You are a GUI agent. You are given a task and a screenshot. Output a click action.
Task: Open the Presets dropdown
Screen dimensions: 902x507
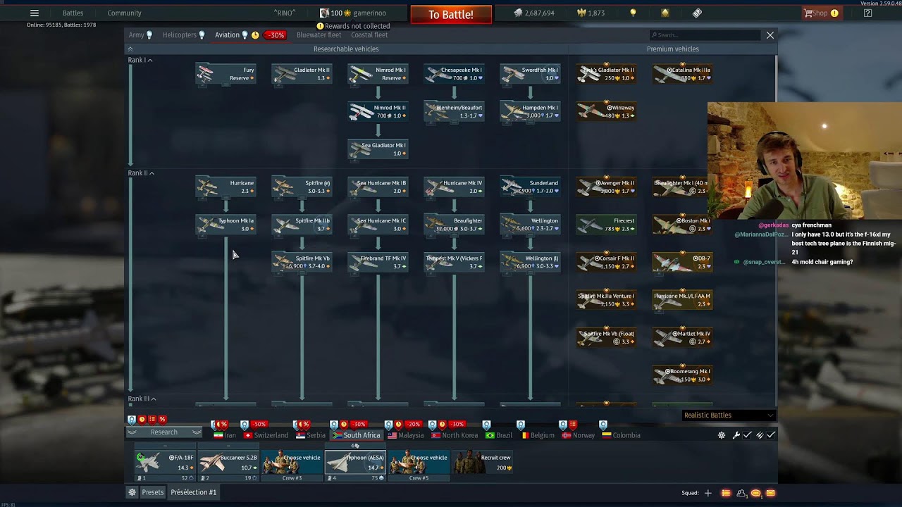pos(153,492)
